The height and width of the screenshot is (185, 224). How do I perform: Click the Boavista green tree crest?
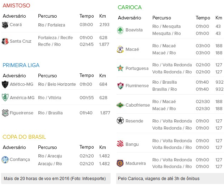(120, 30)
